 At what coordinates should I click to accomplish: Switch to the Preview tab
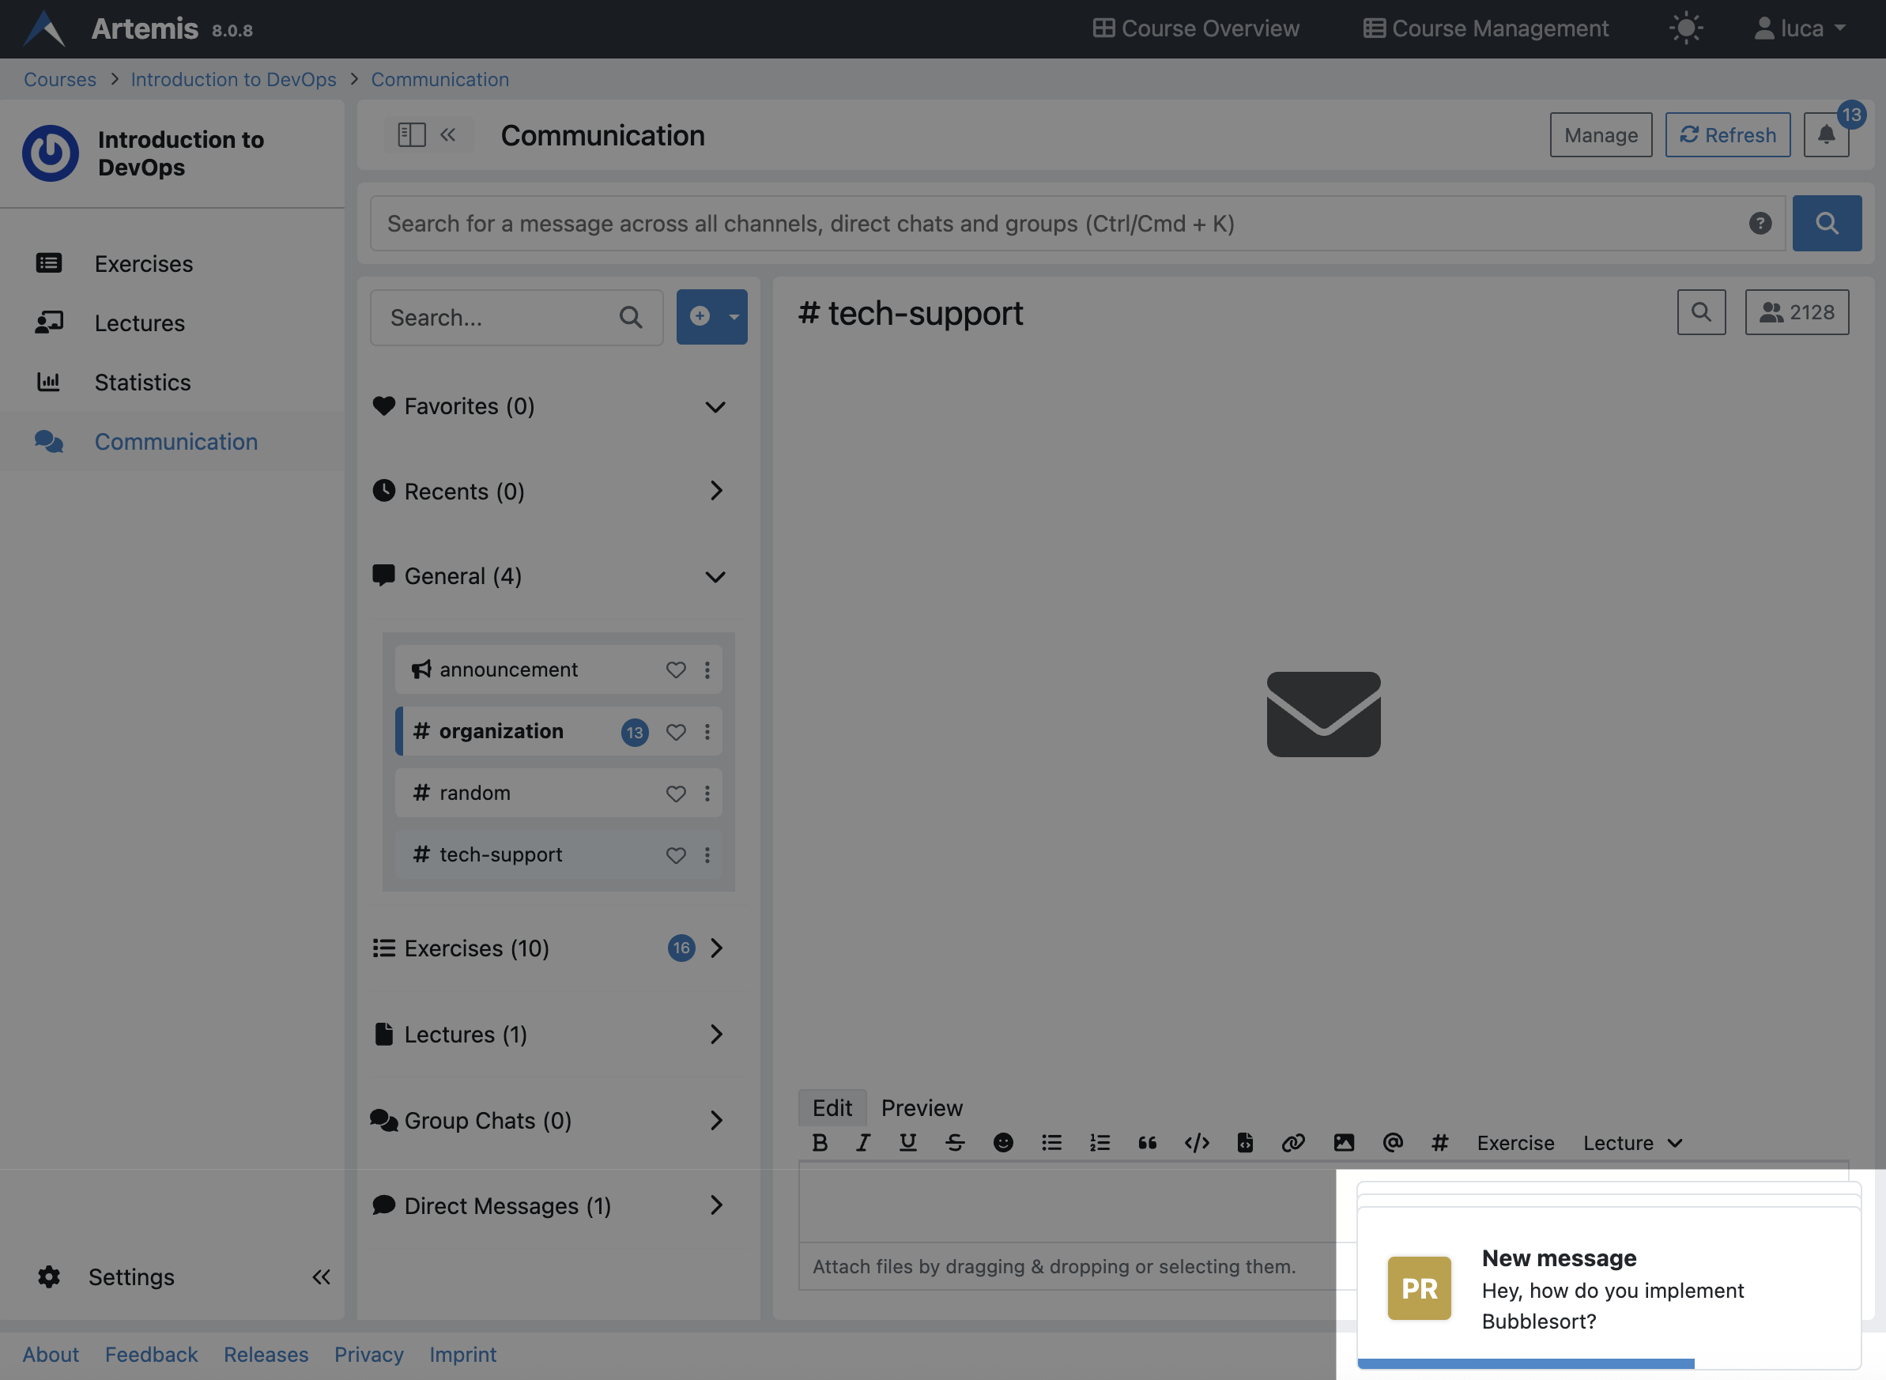pyautogui.click(x=922, y=1107)
